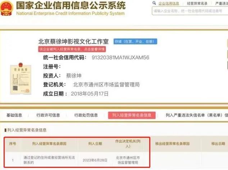Click the blue 存续 status badge
The width and height of the screenshot is (228, 170).
point(135,42)
